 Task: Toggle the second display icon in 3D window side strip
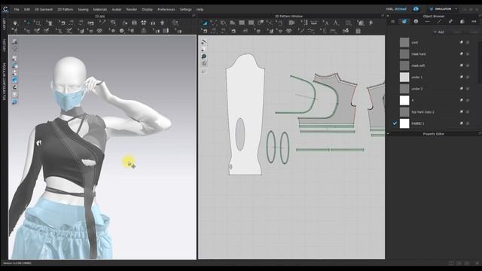pyautogui.click(x=15, y=49)
